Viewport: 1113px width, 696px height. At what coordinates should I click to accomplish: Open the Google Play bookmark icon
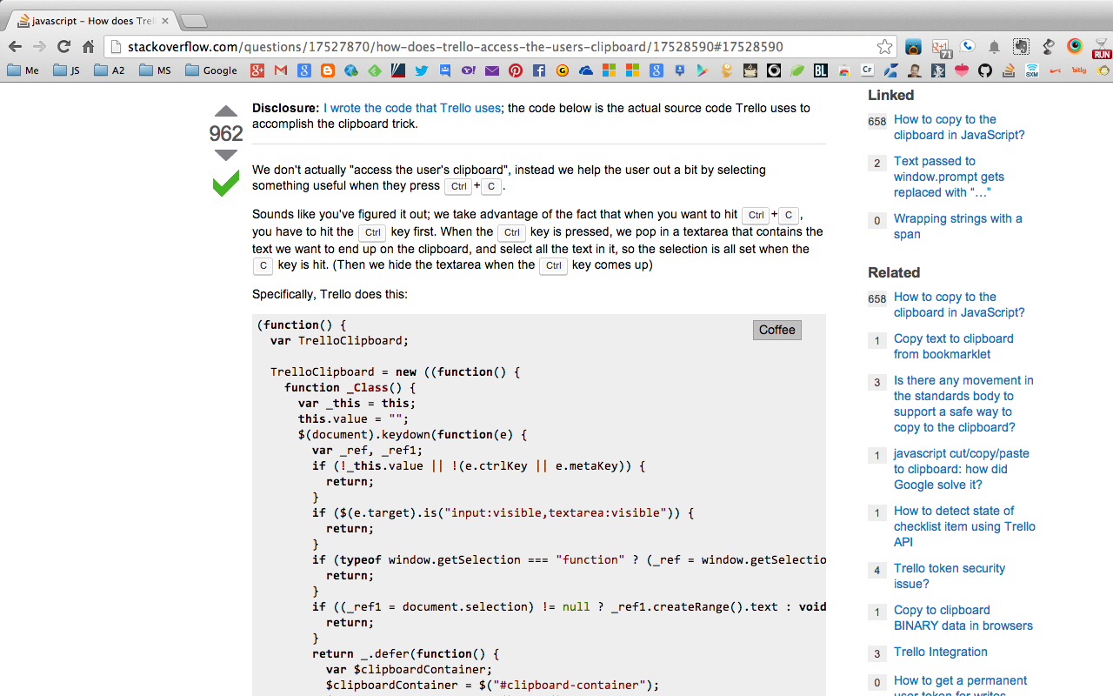(x=703, y=70)
